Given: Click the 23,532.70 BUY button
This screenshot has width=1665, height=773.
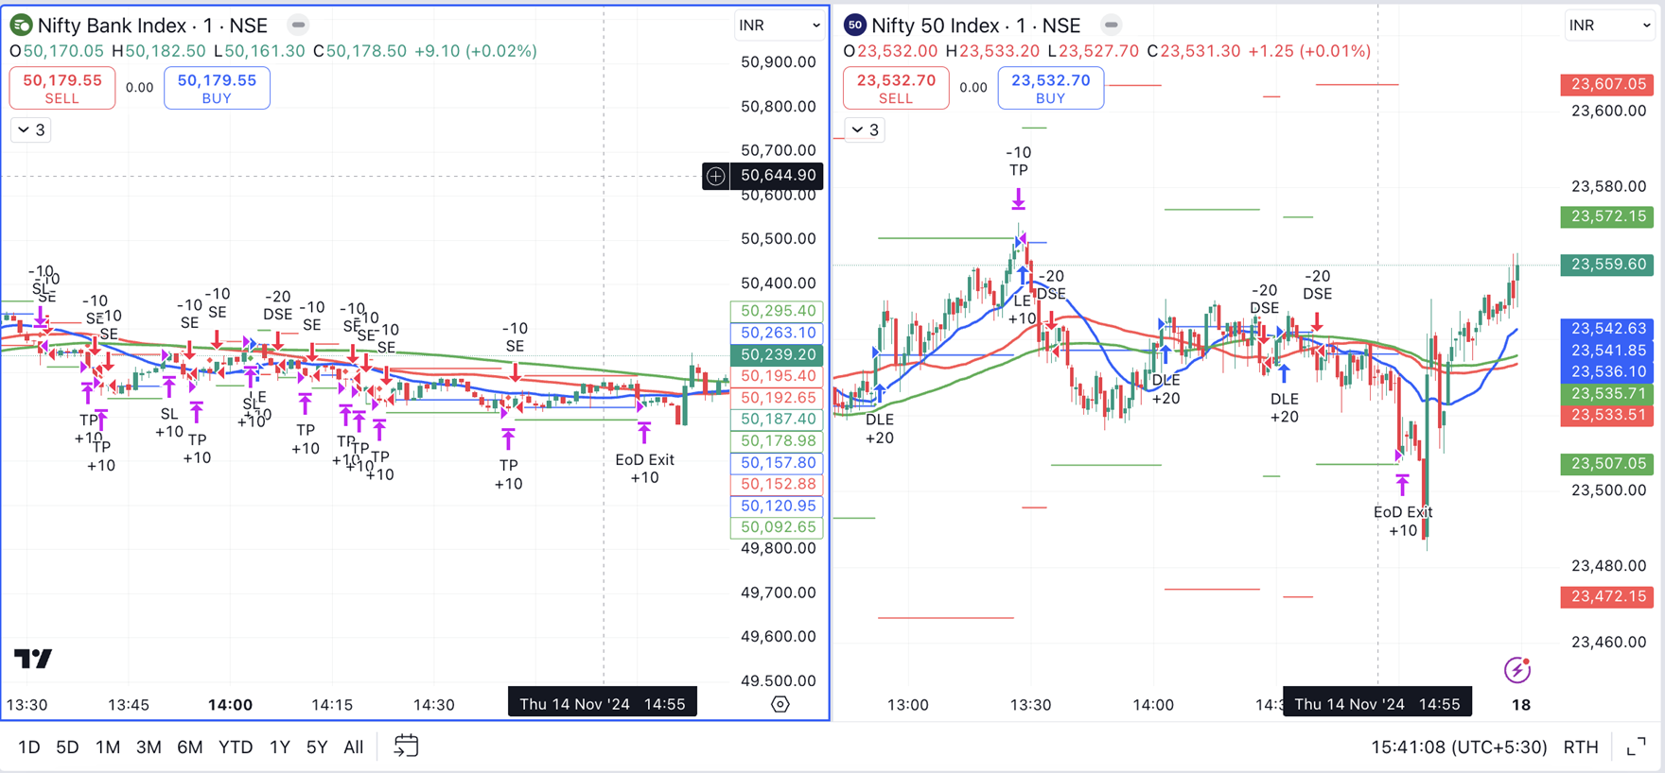Looking at the screenshot, I should [x=1050, y=88].
